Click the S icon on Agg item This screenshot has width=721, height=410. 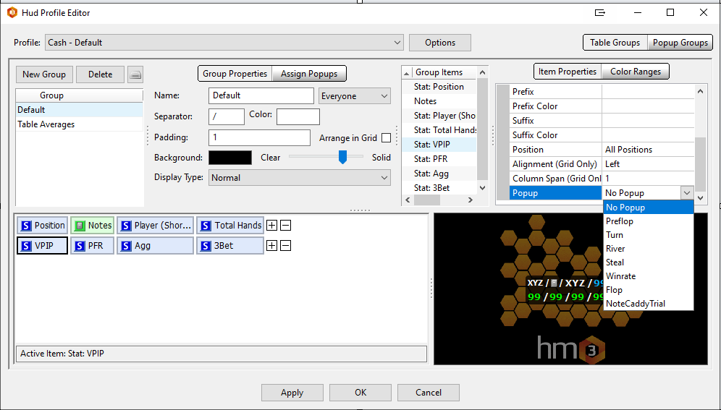(x=126, y=246)
